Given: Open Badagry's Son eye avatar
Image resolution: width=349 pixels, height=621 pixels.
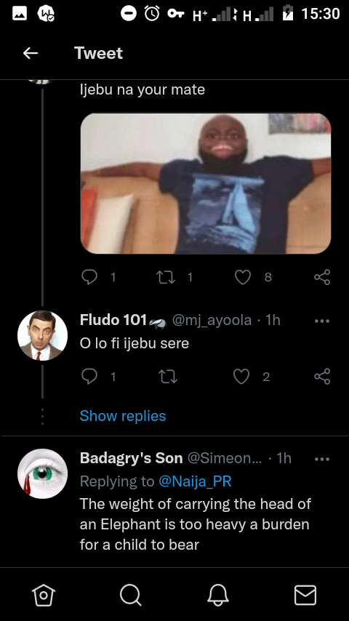Looking at the screenshot, I should (x=42, y=473).
